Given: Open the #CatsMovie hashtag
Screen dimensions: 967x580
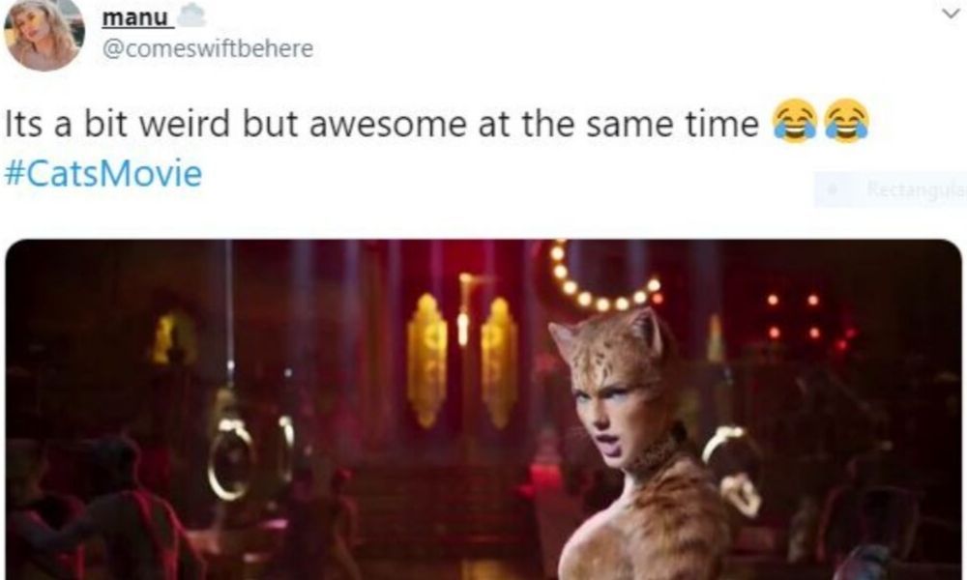Looking at the screenshot, I should (103, 174).
